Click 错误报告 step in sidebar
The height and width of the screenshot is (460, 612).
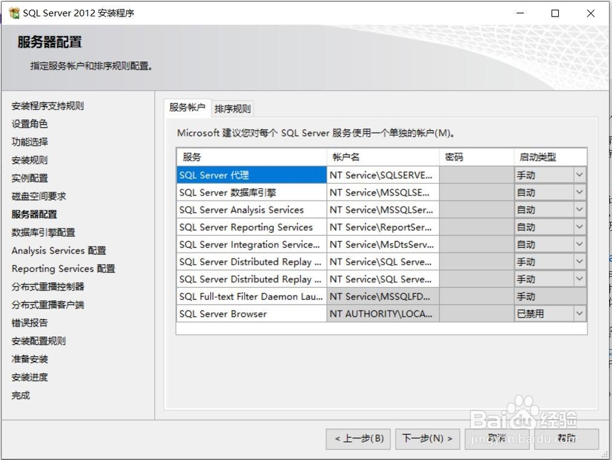(x=29, y=323)
